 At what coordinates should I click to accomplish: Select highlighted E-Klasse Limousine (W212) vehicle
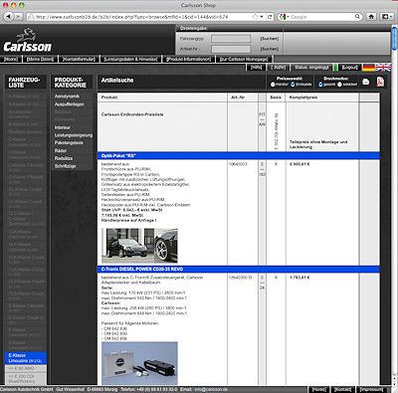click(26, 358)
